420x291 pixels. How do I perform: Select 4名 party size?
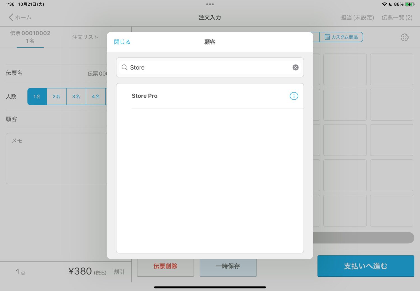click(x=96, y=97)
